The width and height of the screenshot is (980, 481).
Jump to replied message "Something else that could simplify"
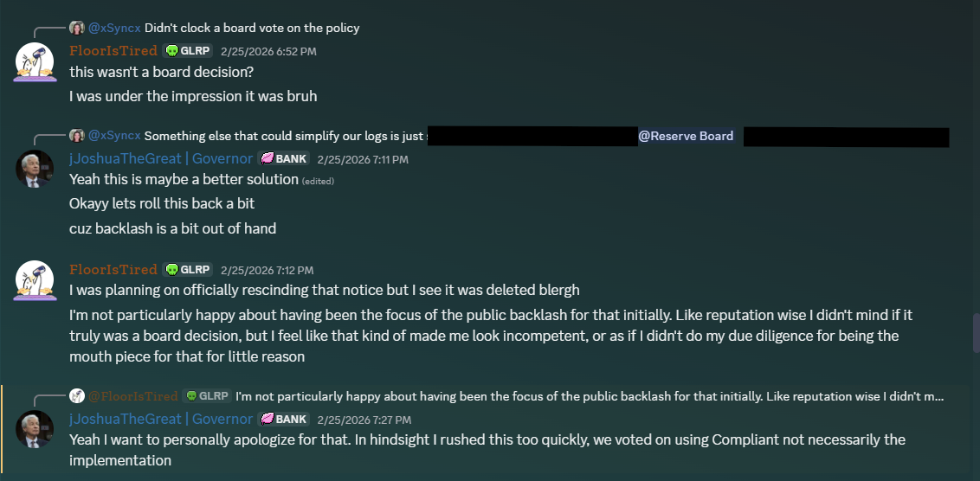point(284,136)
